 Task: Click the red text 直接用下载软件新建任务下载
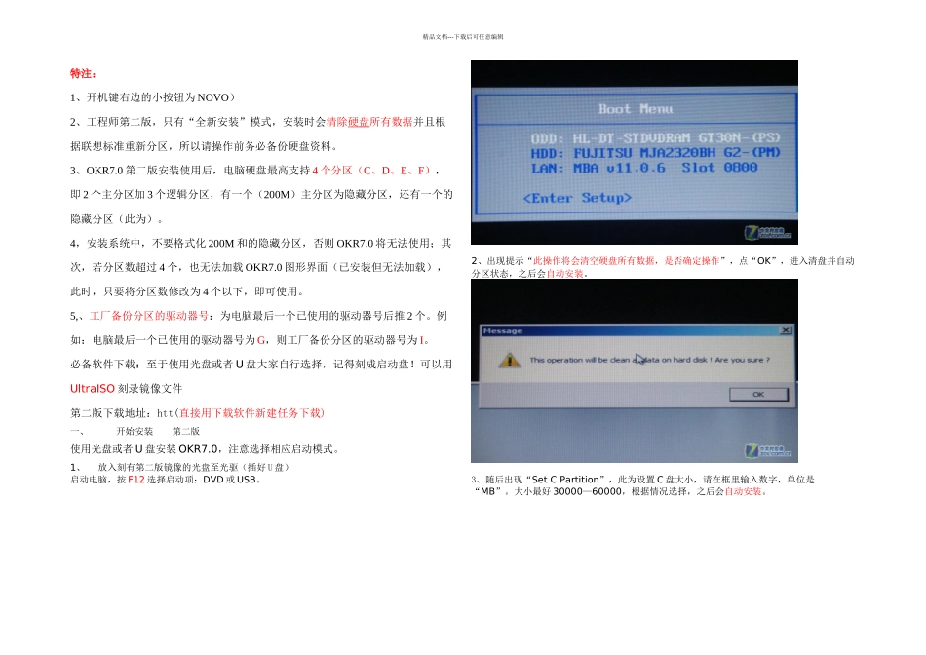[x=251, y=413]
